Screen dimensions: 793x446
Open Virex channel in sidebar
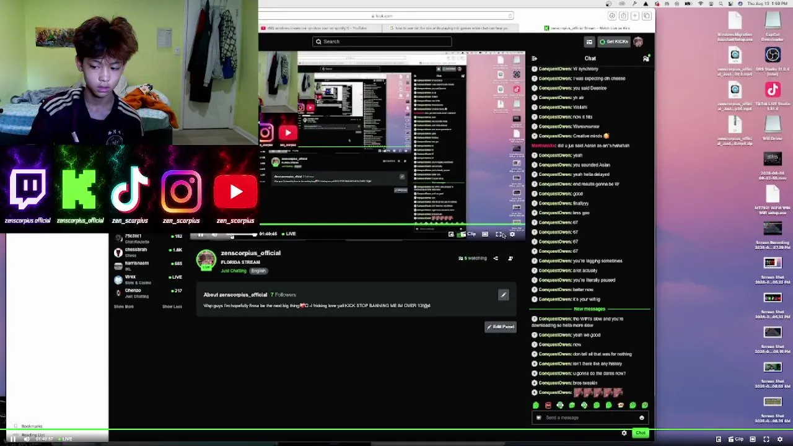(x=148, y=279)
